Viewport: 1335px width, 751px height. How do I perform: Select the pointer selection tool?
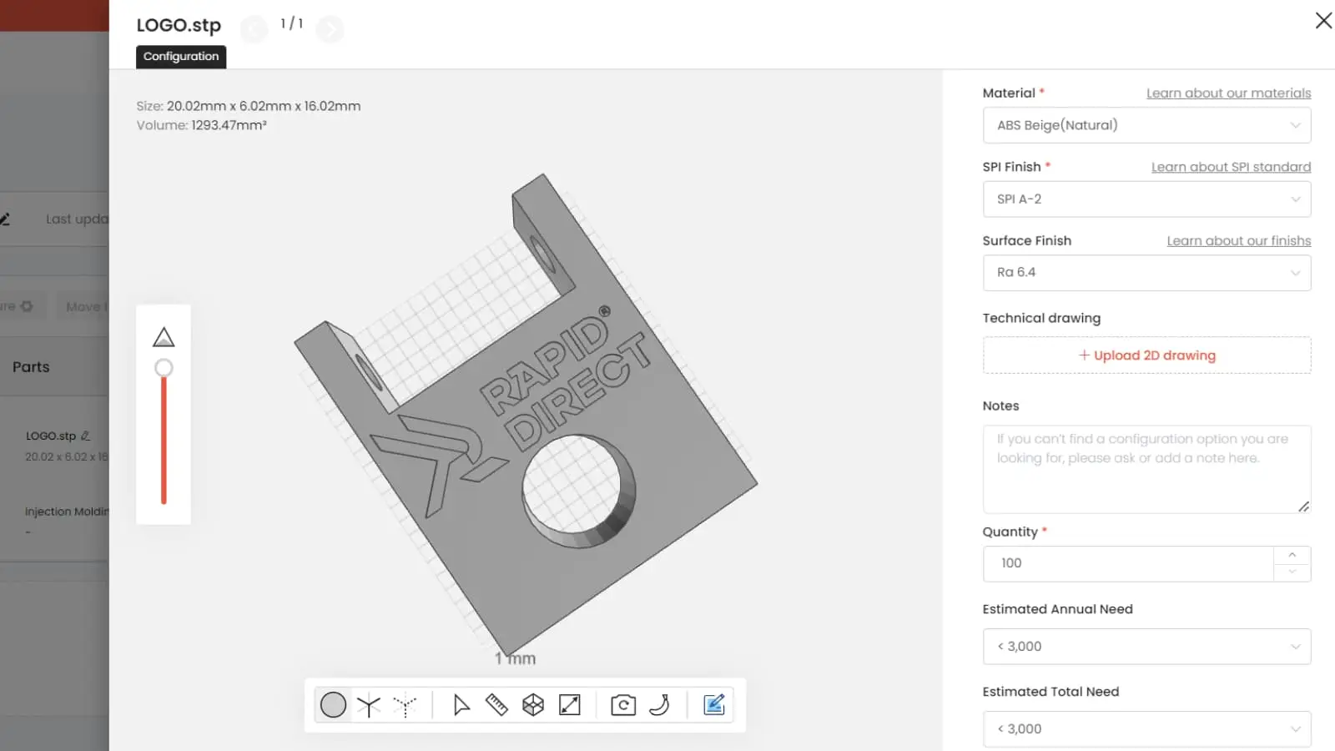click(461, 705)
